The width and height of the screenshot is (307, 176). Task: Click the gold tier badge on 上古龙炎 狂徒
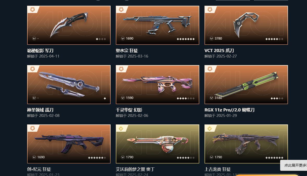210,128
